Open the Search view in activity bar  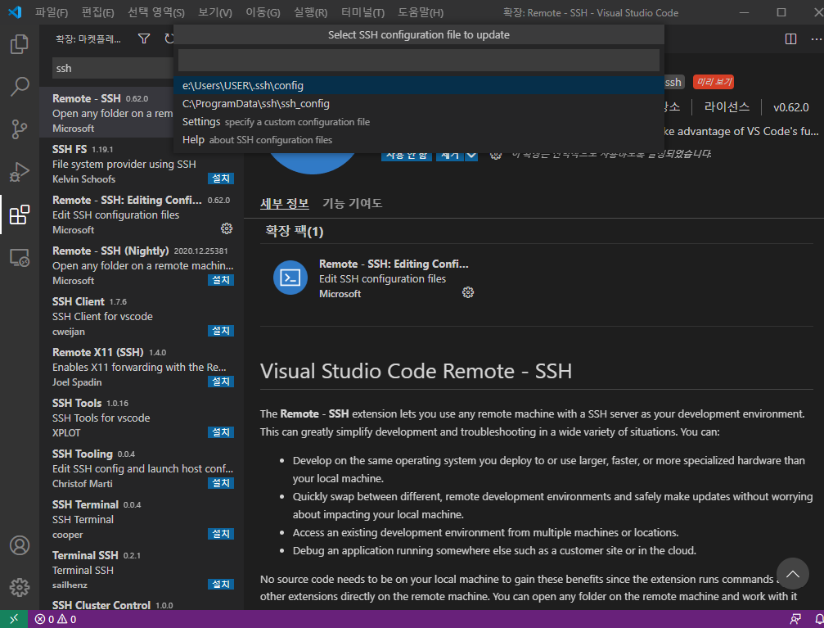[x=20, y=86]
